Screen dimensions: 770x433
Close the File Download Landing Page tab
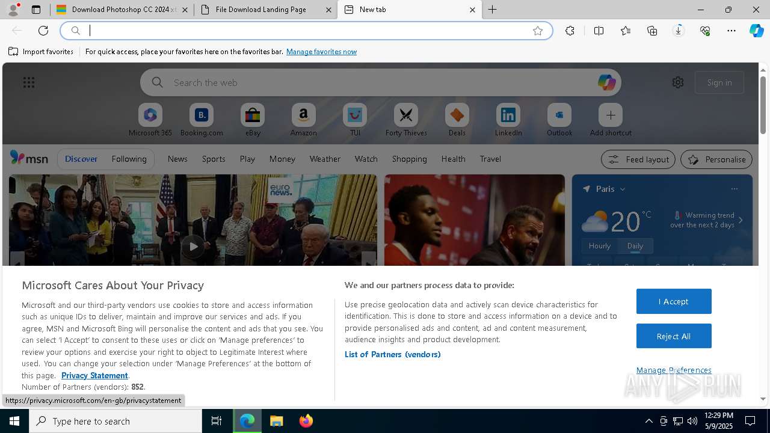[328, 10]
